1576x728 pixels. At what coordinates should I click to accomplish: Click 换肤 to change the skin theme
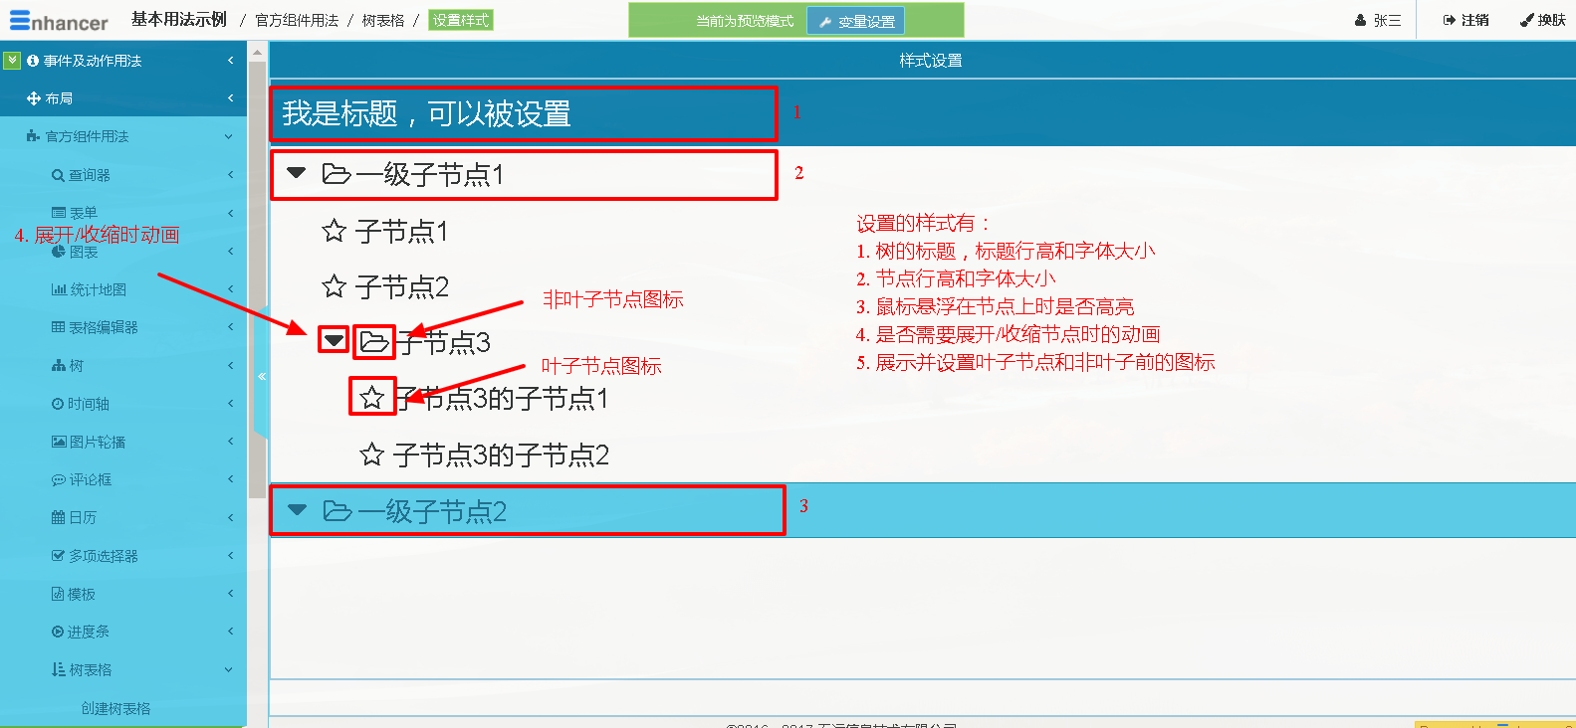(x=1542, y=20)
